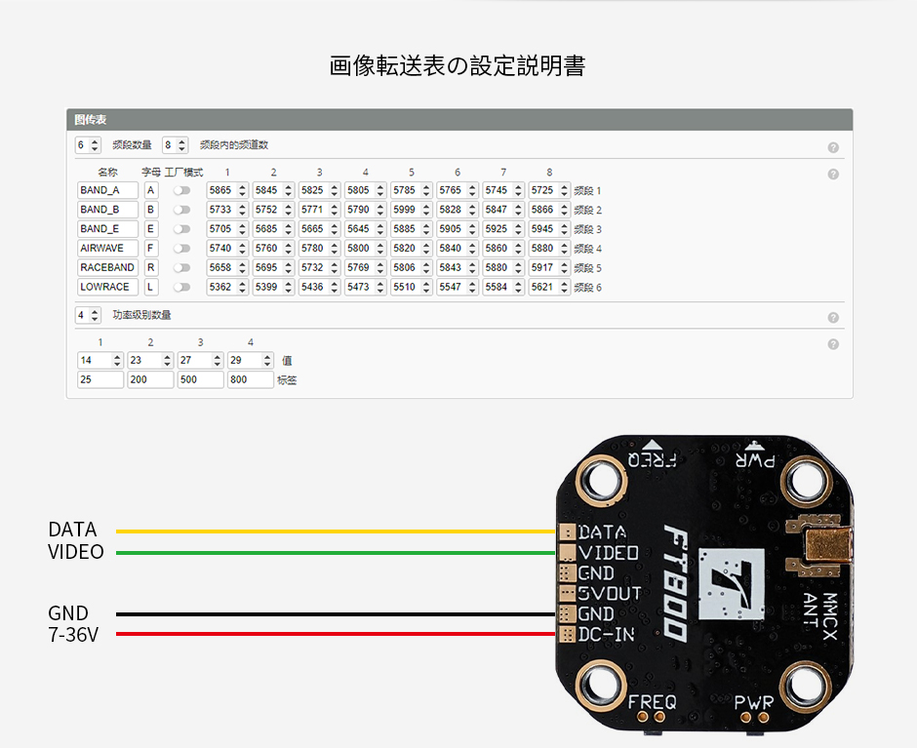Toggle factory mode for BAND_B
This screenshot has width=917, height=748.
pyautogui.click(x=181, y=210)
